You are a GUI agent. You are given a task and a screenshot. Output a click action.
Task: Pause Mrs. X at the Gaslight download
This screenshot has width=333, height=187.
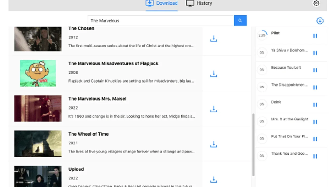[315, 122]
